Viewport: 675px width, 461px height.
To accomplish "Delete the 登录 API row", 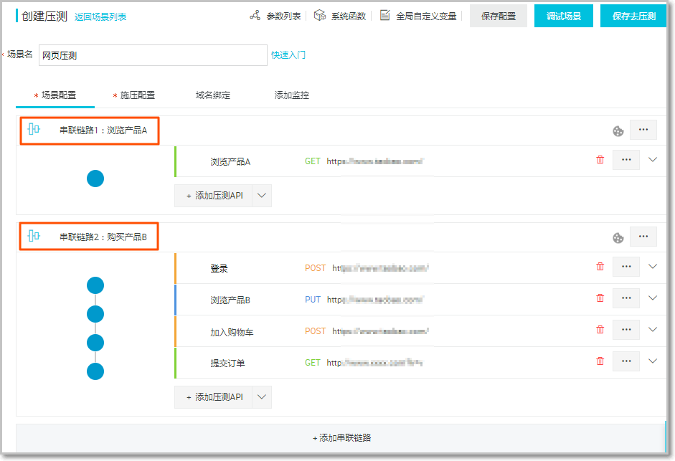I will pos(600,267).
